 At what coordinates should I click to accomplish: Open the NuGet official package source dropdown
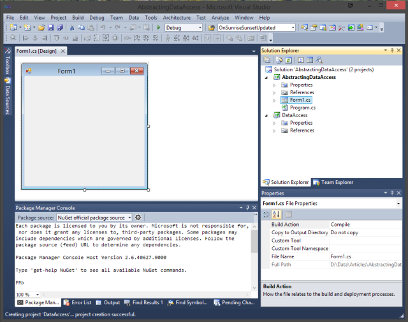point(129,218)
